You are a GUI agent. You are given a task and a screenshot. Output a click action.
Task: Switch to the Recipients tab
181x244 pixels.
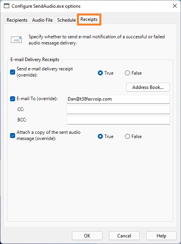pos(17,20)
